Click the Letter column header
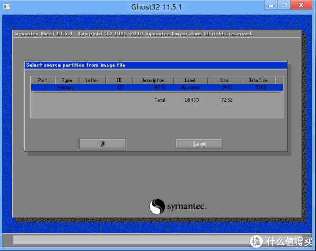Viewport: 316px width, 251px height. 92,80
